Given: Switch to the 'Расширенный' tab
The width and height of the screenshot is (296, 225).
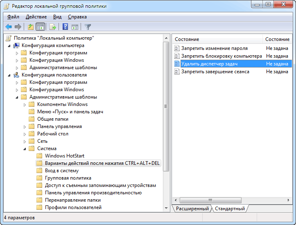Looking at the screenshot, I should click(x=192, y=209).
